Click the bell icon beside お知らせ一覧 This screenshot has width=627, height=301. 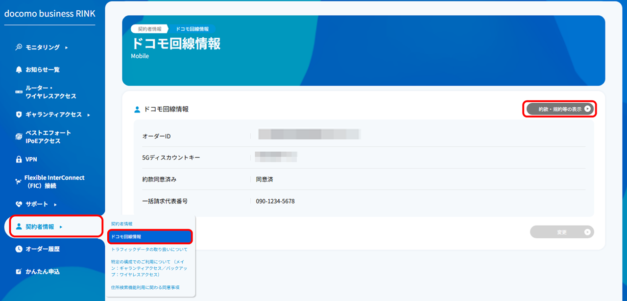coord(19,69)
